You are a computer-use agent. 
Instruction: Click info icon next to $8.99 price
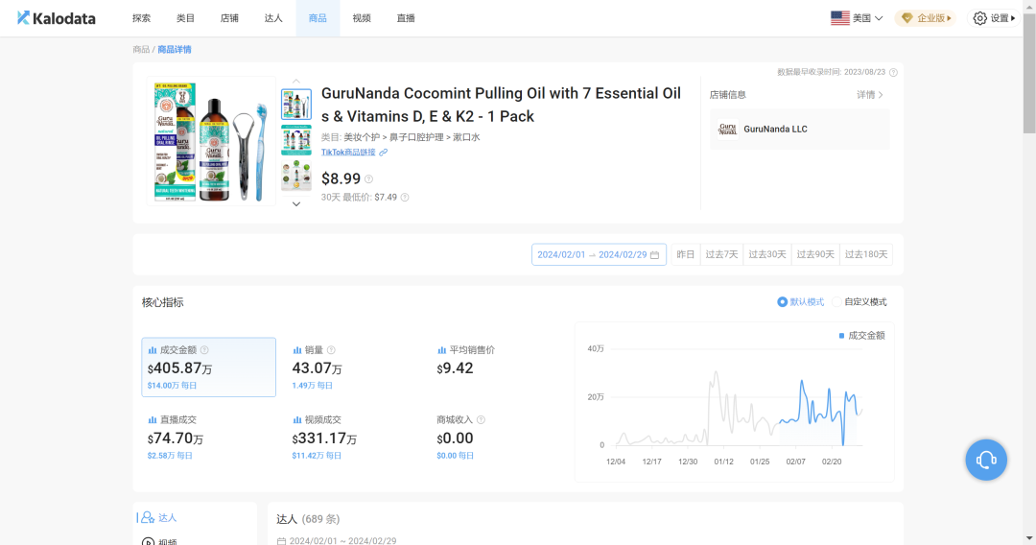(x=368, y=179)
